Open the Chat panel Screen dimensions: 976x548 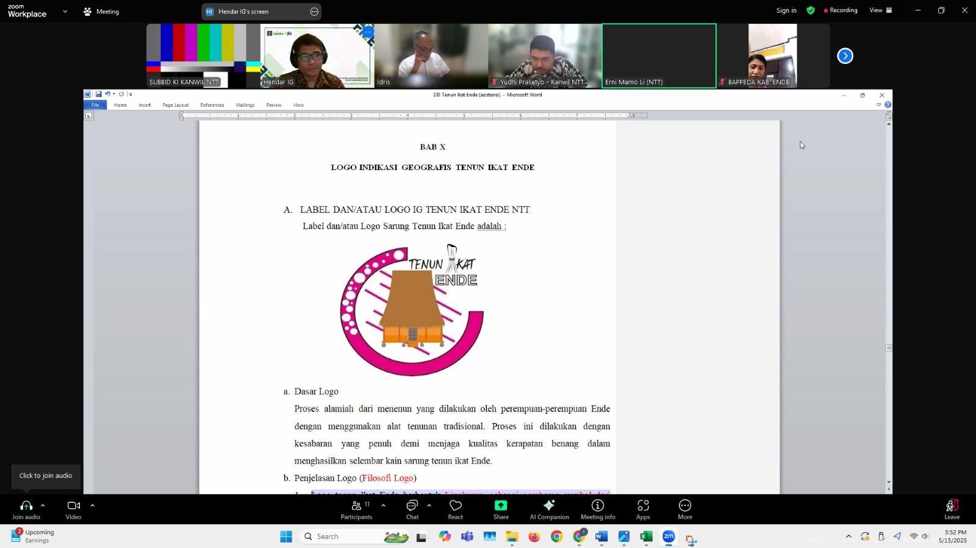412,510
